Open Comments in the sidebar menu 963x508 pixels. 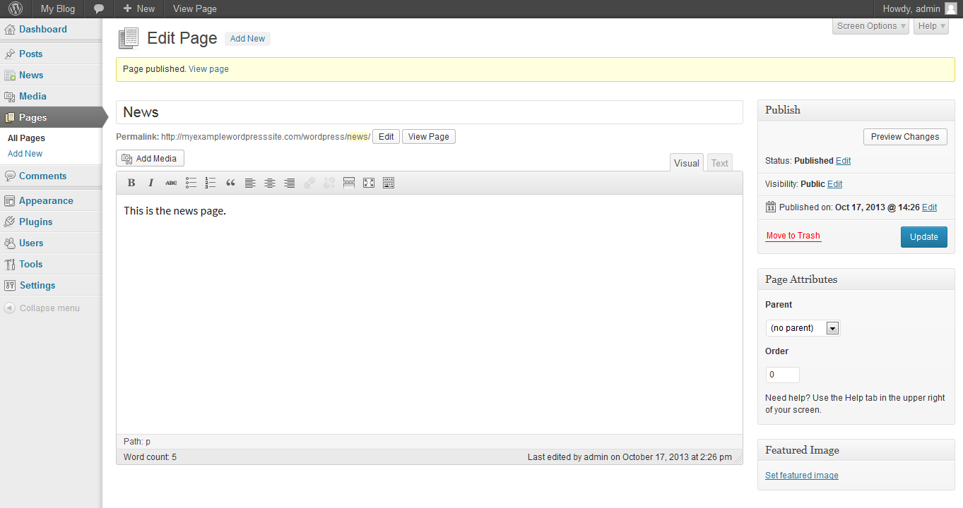pyautogui.click(x=42, y=176)
